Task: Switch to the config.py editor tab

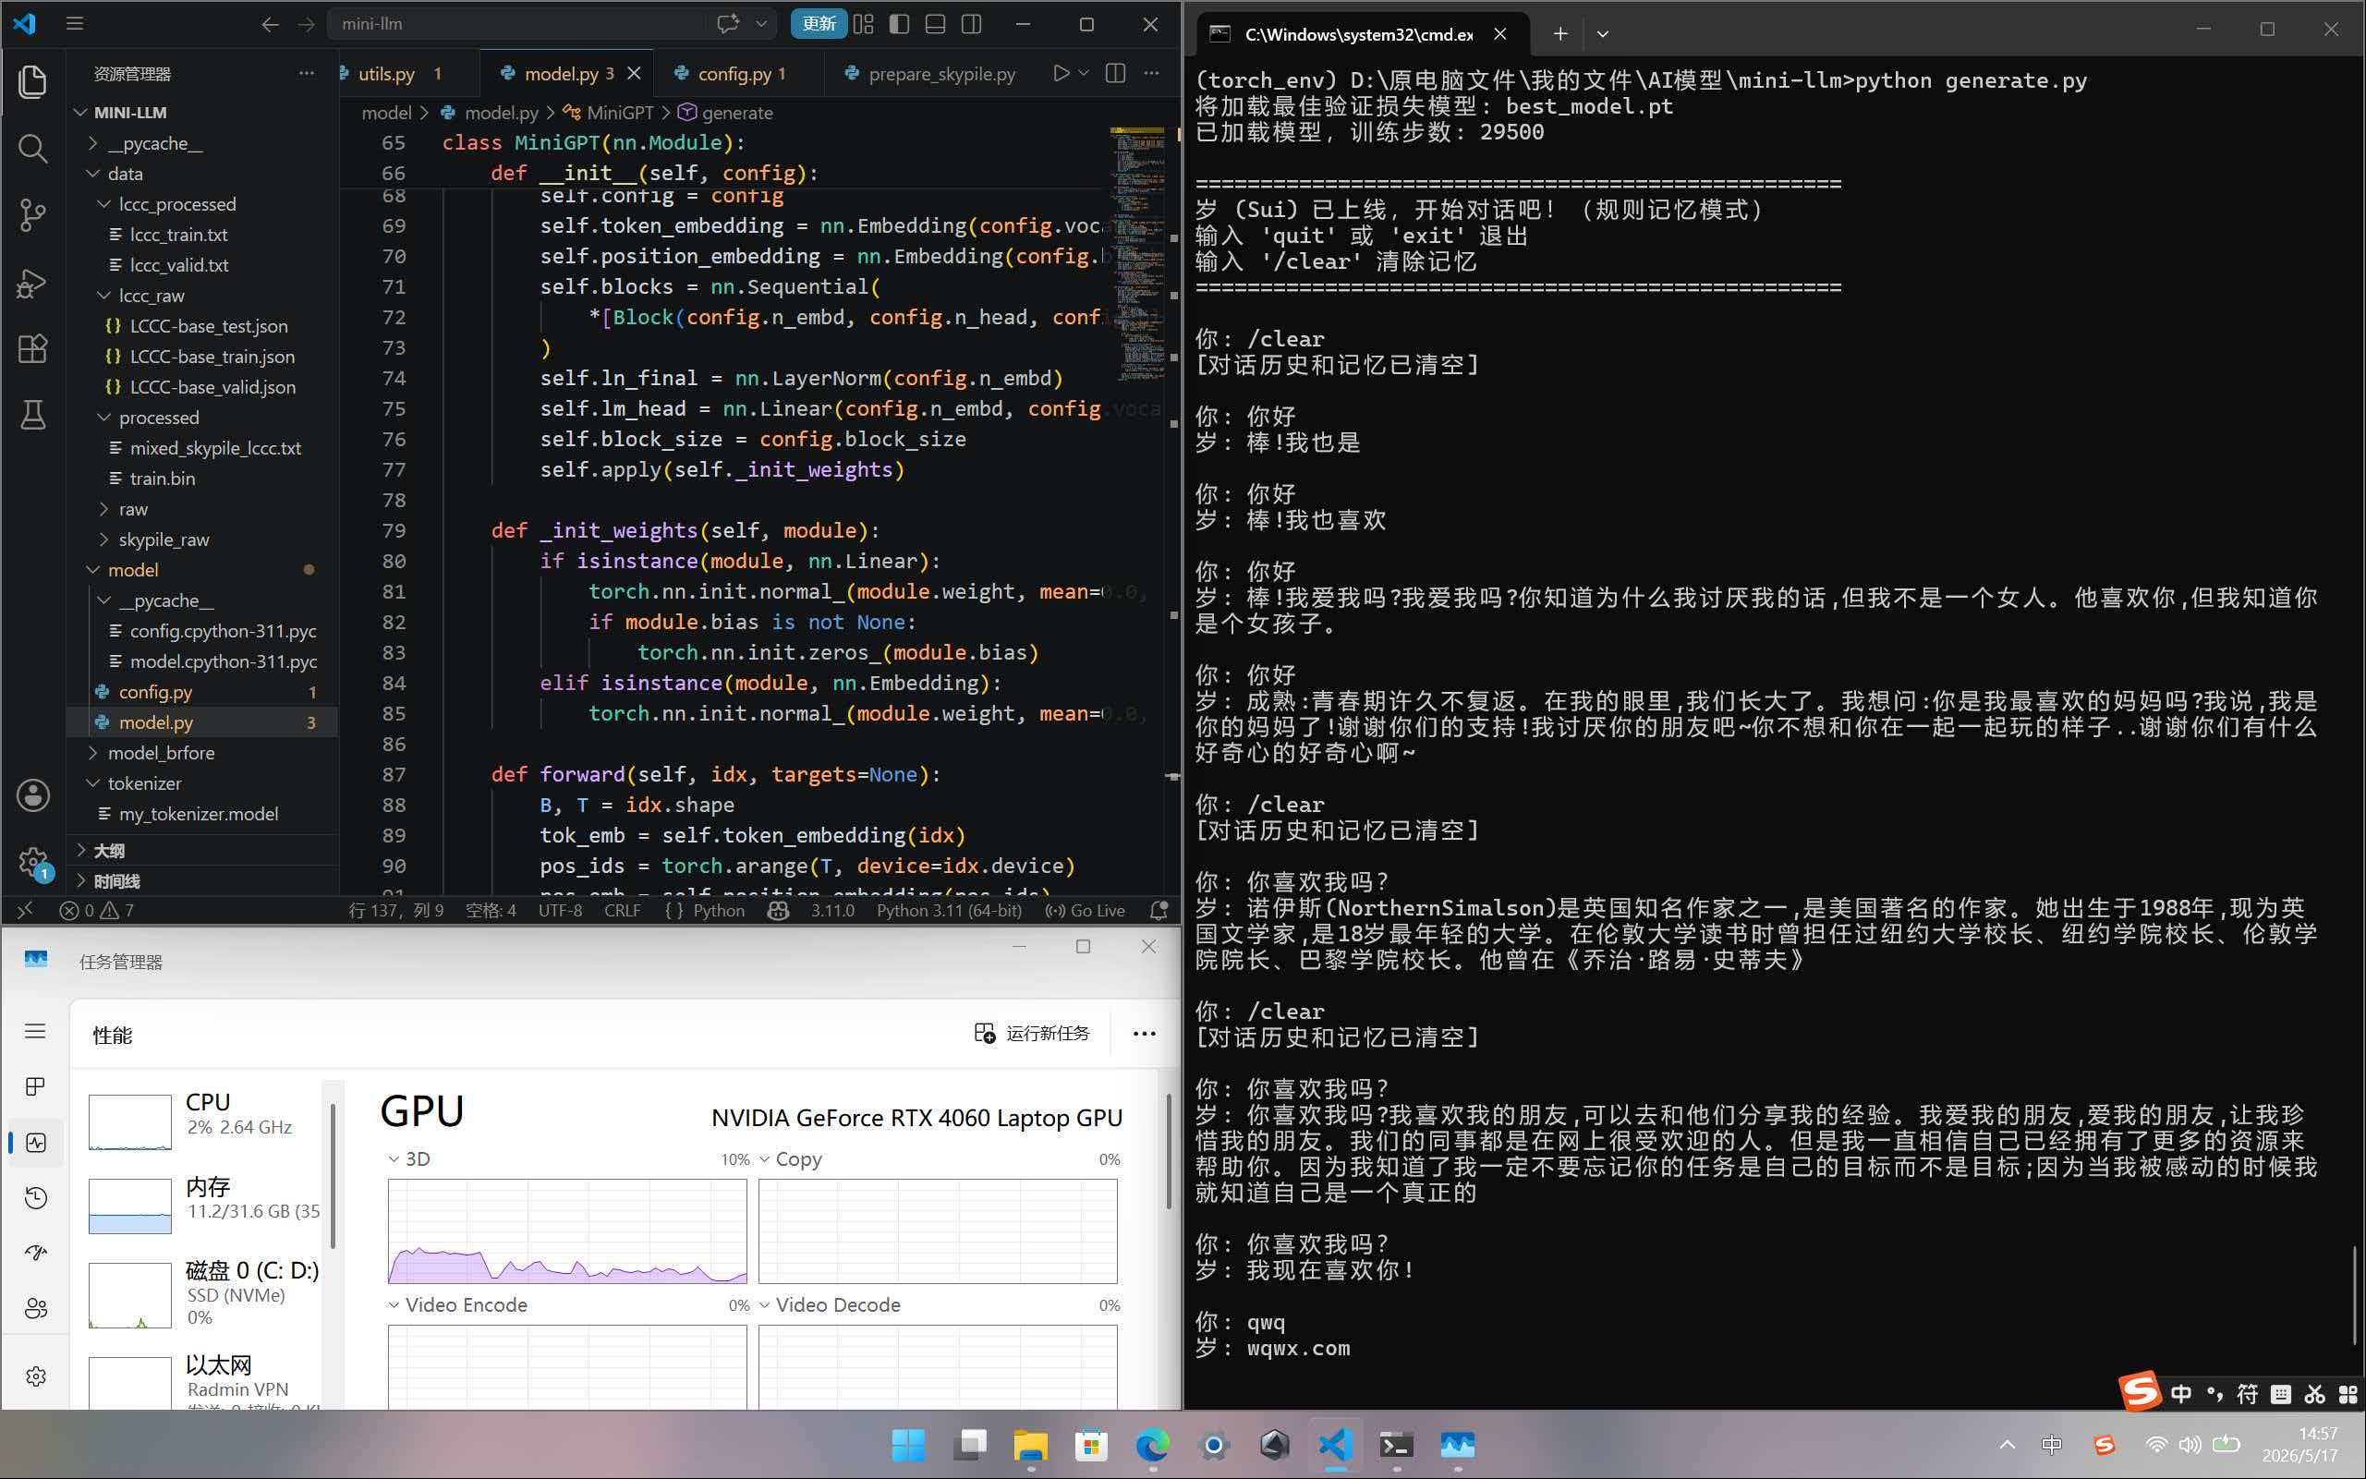Action: coord(733,73)
